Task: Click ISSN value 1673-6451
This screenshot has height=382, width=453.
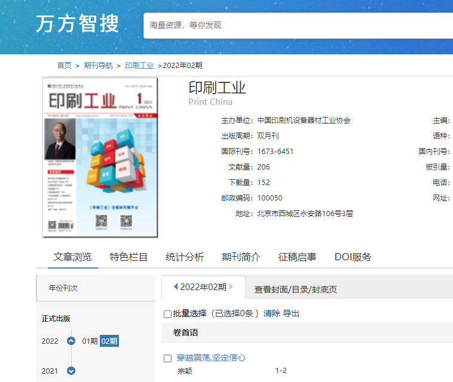Action: (x=276, y=152)
